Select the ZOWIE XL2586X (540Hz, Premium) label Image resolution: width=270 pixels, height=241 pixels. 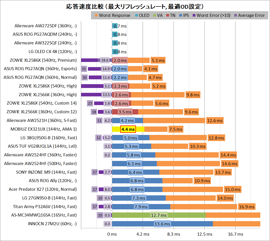[x=43, y=60]
